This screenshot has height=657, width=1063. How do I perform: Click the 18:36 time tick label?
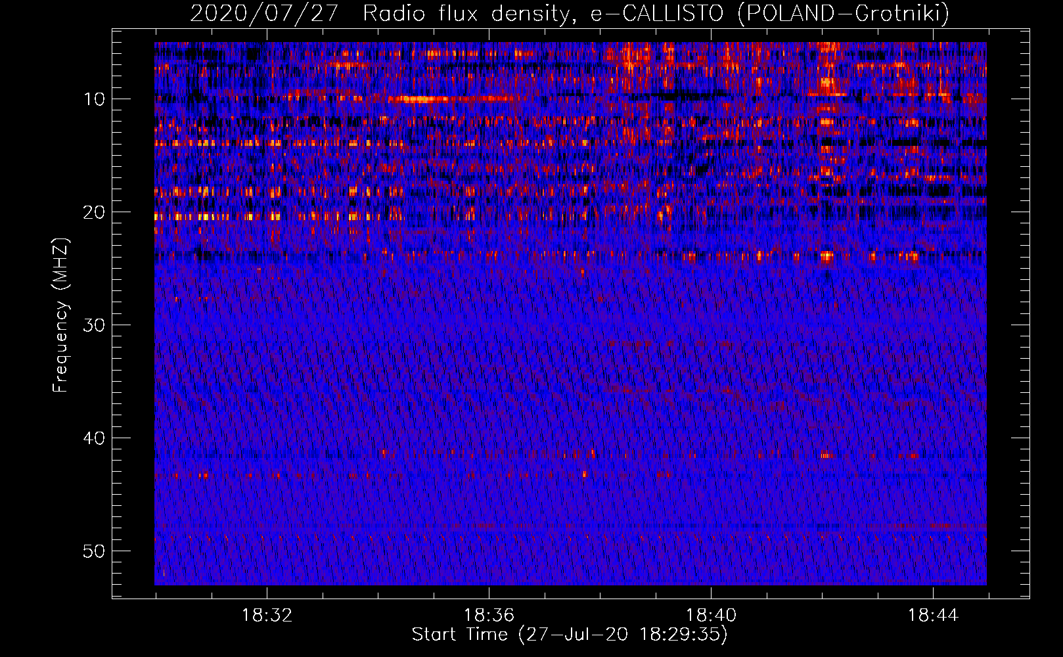click(489, 616)
